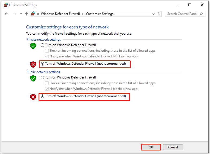Open the recent locations dropdown chevron
The width and height of the screenshot is (210, 154).
(21, 14)
